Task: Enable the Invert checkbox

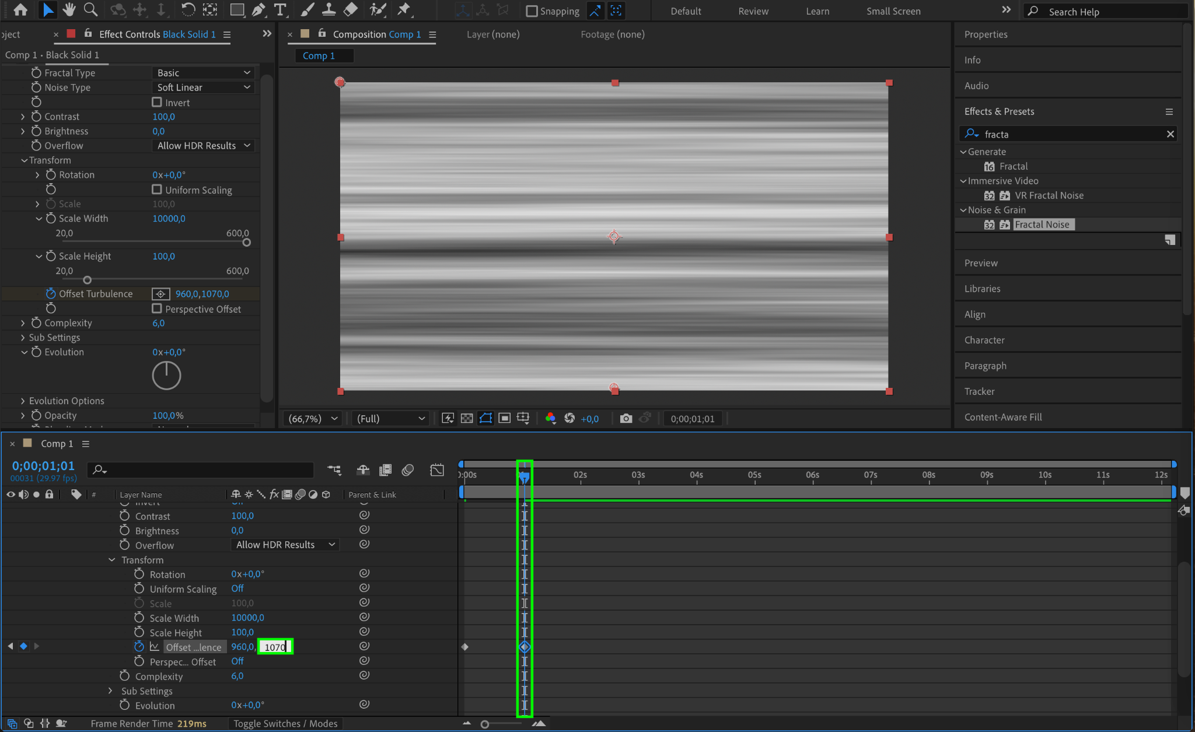Action: (x=157, y=102)
